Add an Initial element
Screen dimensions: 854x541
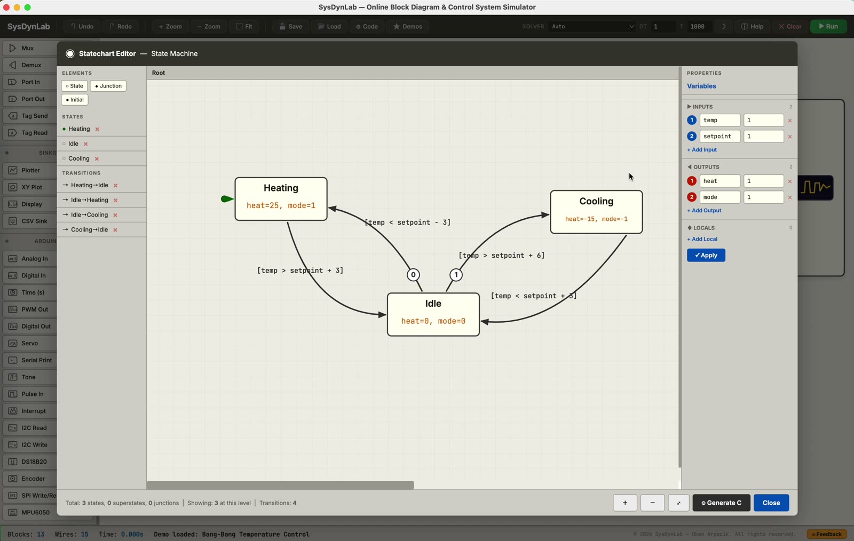(x=75, y=100)
